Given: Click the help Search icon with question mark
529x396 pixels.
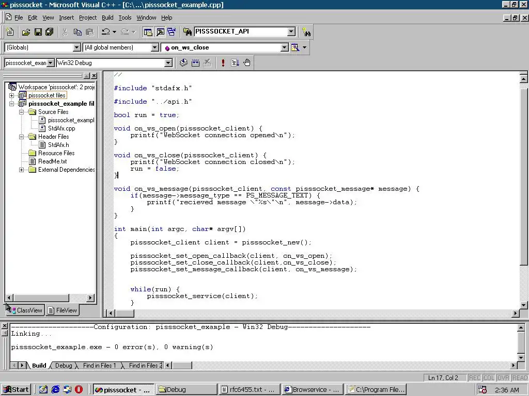Looking at the screenshot, I should tap(306, 32).
